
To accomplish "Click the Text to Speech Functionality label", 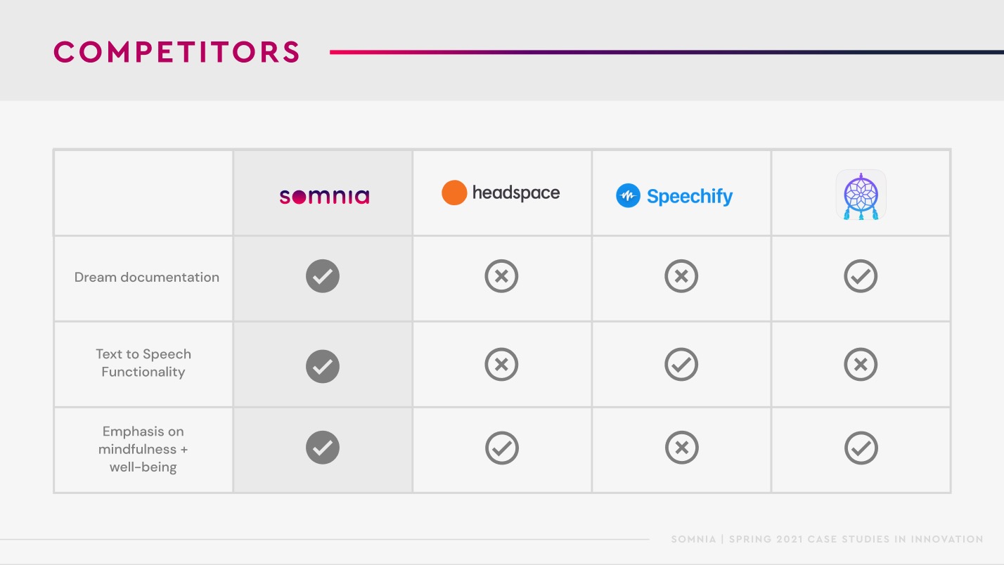I will coord(143,363).
